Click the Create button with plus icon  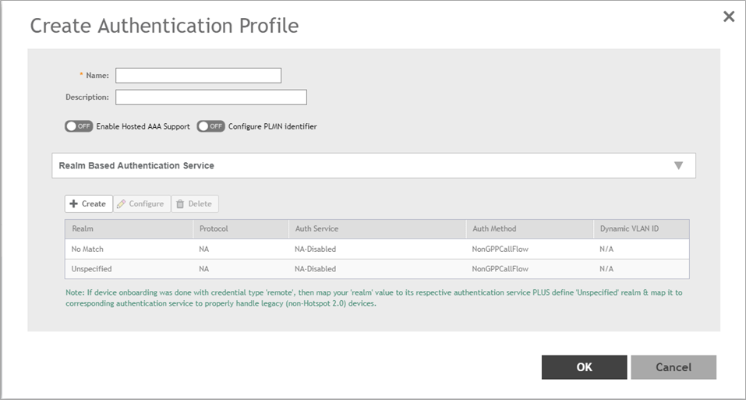[x=88, y=204]
